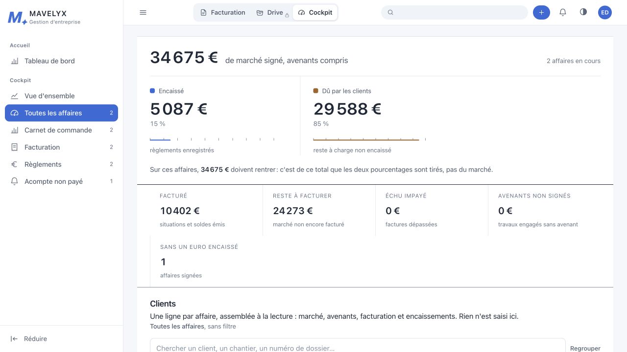Go to Règlements with euro icon

(x=61, y=164)
